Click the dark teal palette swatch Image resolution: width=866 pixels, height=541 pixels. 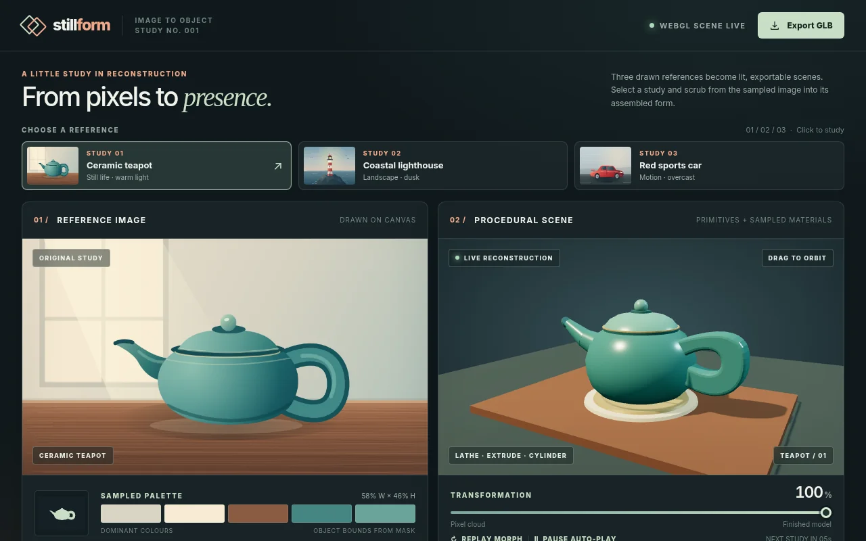point(321,513)
